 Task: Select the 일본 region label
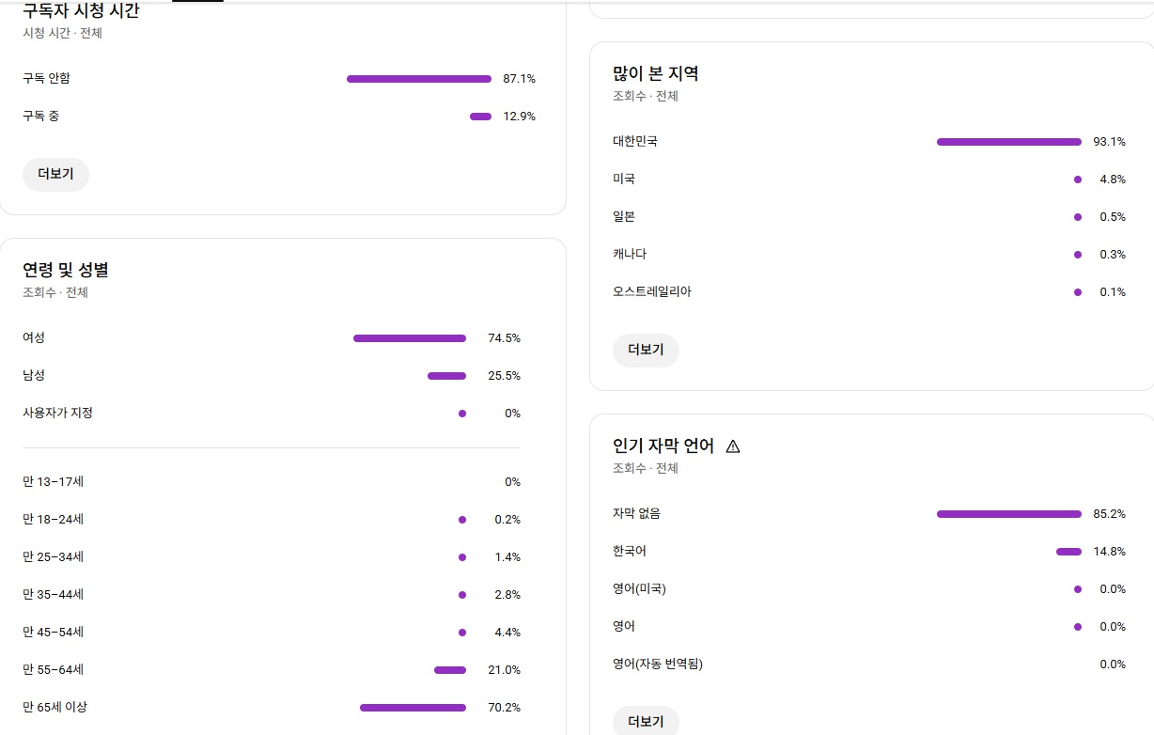(x=624, y=217)
